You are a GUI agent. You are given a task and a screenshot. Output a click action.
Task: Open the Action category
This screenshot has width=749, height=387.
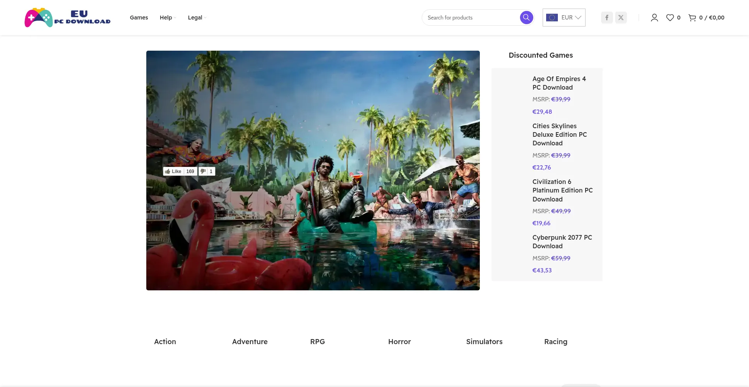165,341
